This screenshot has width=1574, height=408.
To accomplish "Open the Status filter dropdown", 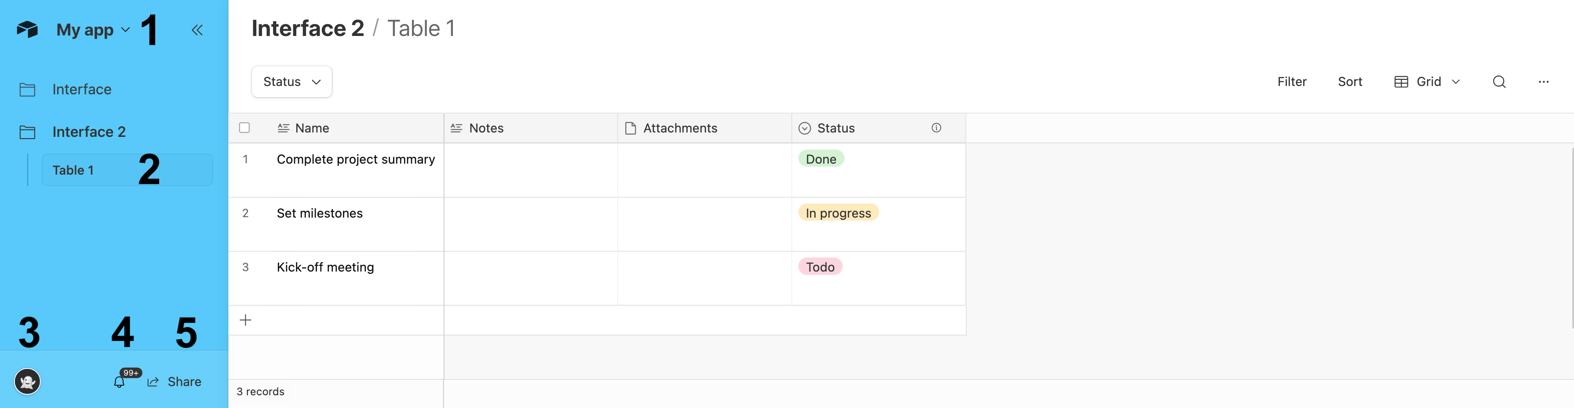I will [x=291, y=82].
